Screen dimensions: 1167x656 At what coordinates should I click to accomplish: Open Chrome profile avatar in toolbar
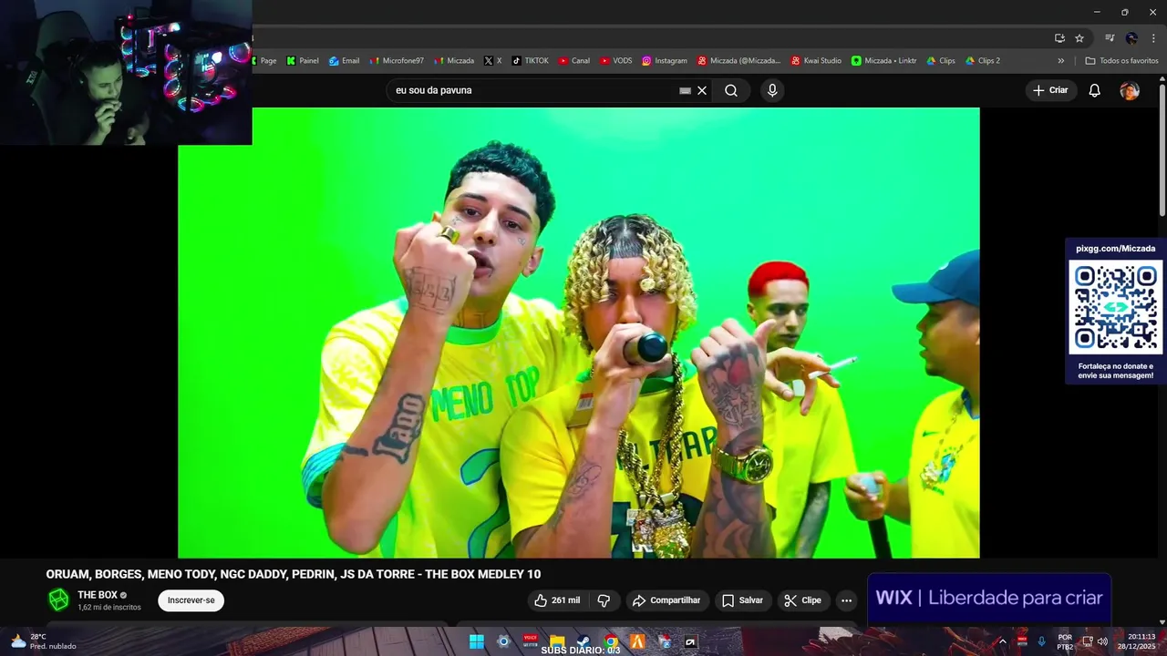1131,38
